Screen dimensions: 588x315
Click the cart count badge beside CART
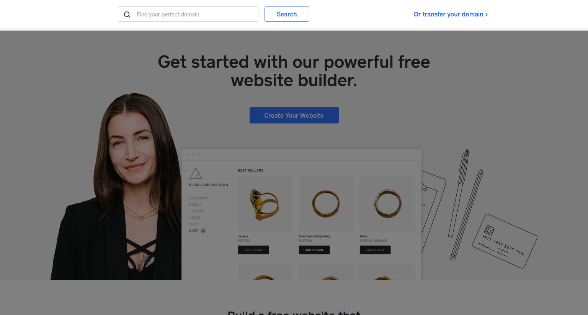(203, 231)
